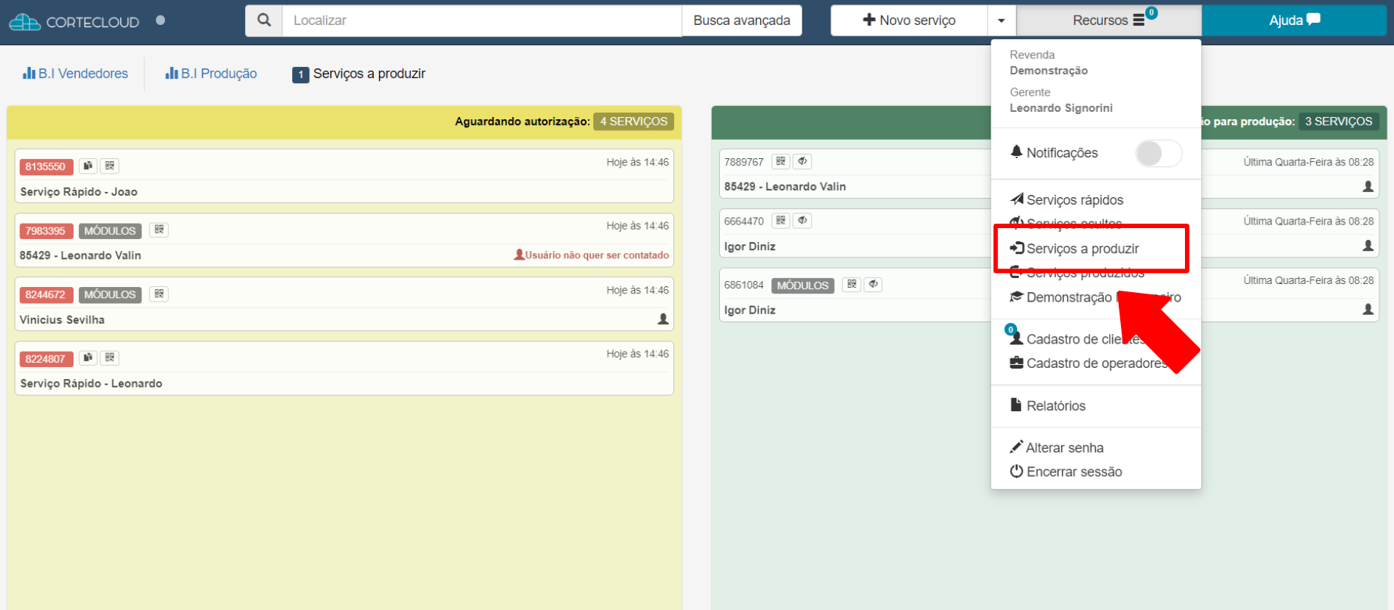Switch to the B.I Vendedores tab
Viewport: 1394px width, 610px height.
(x=76, y=74)
